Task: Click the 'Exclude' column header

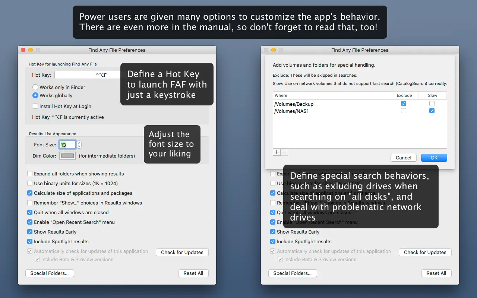Action: (x=404, y=95)
